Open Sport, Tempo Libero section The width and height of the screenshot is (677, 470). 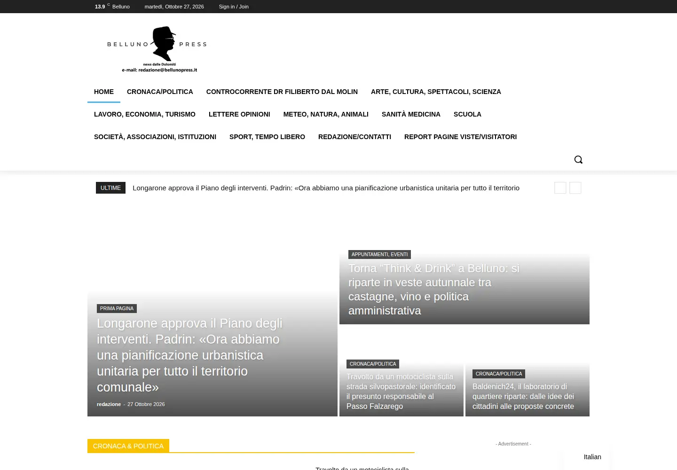click(267, 137)
